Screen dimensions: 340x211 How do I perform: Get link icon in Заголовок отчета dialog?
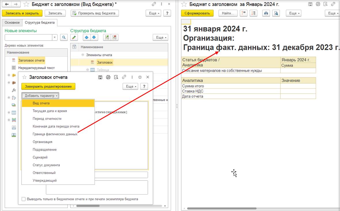[x=124, y=77]
